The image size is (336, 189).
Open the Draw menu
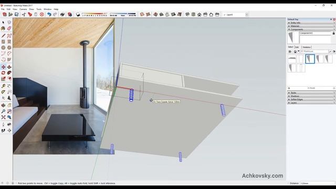(31, 9)
